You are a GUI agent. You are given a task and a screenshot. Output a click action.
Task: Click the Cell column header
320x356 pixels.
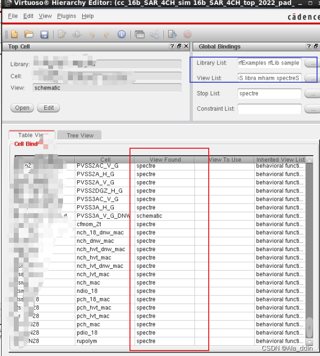105,160
